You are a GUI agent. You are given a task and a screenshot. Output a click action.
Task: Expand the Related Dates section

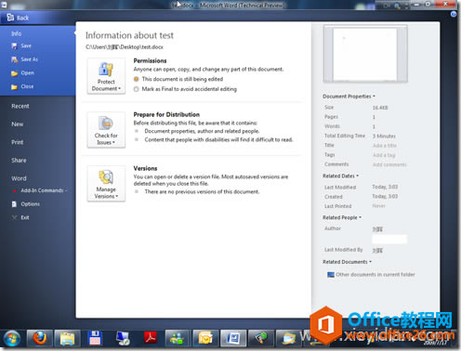pos(340,175)
